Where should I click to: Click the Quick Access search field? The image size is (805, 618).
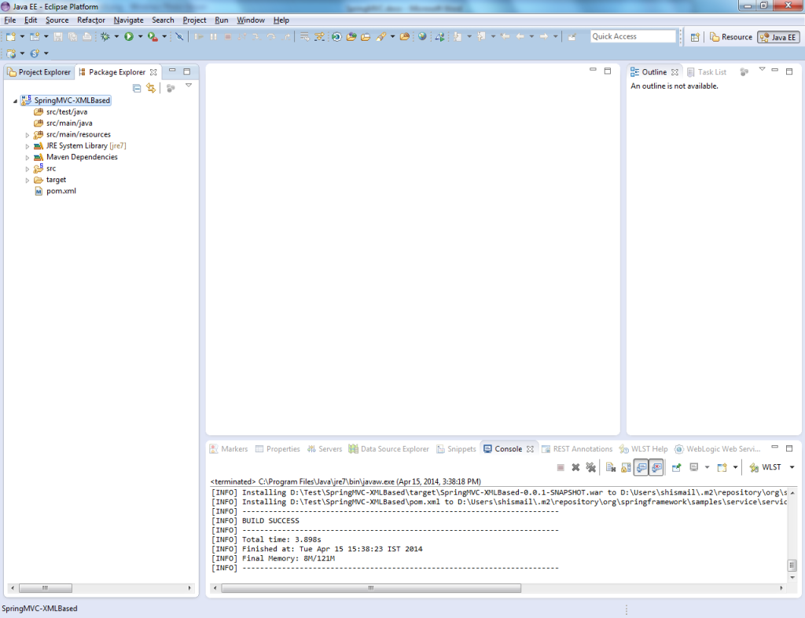pos(633,36)
